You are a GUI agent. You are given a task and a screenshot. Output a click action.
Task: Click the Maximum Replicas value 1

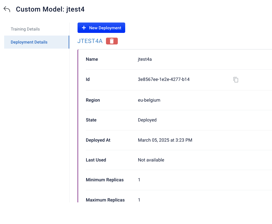[139, 200]
